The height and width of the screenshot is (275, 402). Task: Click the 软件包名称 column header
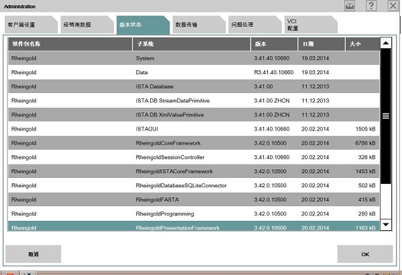(x=70, y=43)
